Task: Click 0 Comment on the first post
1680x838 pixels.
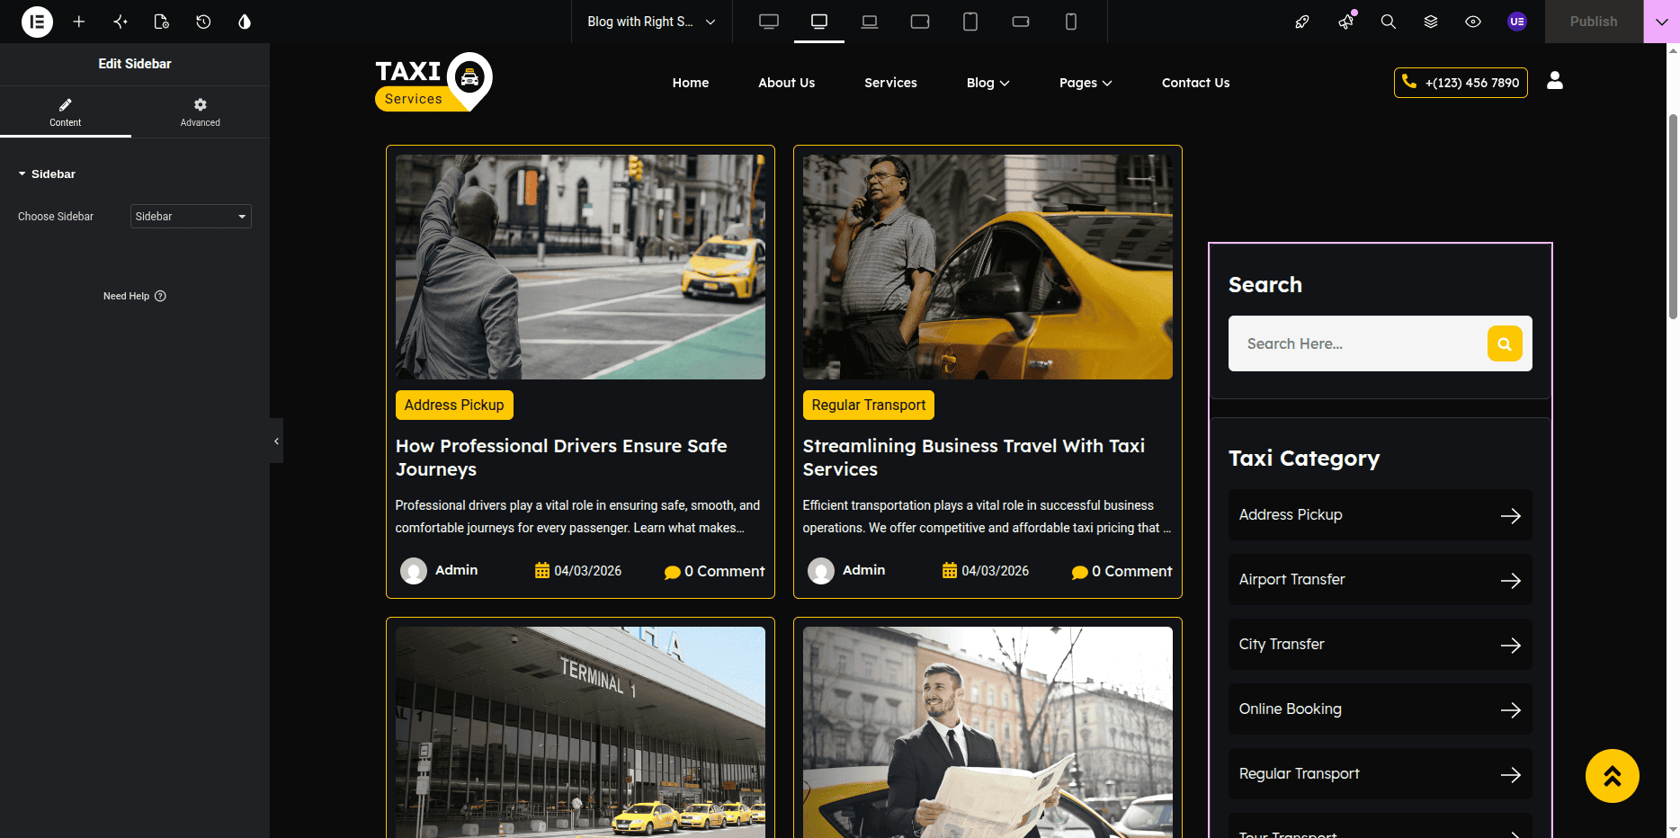Action: coord(714,571)
